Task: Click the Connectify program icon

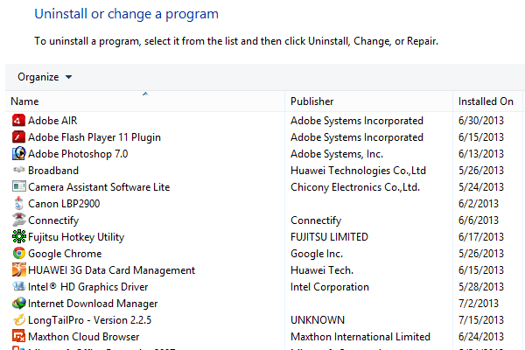Action: point(18,220)
